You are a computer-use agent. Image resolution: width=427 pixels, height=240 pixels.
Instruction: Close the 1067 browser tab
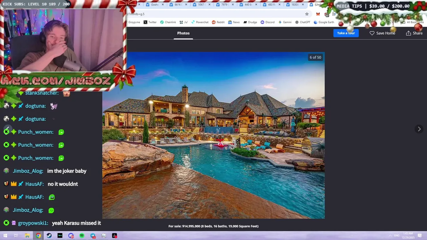[x=209, y=5]
